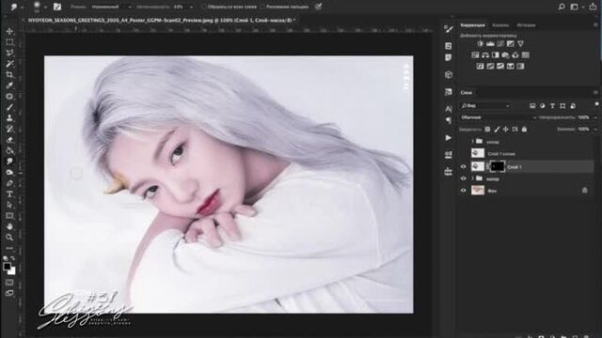Select the Smudge tool in toolbar
The width and height of the screenshot is (602, 338).
click(9, 161)
